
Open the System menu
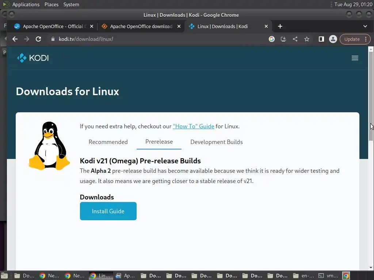tap(71, 4)
